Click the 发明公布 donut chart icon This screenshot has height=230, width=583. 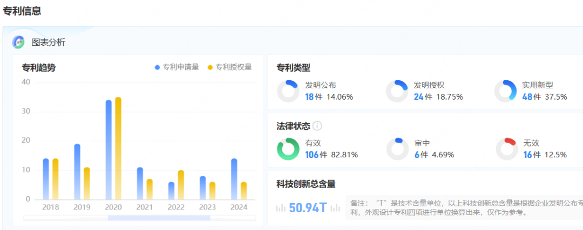pos(288,91)
